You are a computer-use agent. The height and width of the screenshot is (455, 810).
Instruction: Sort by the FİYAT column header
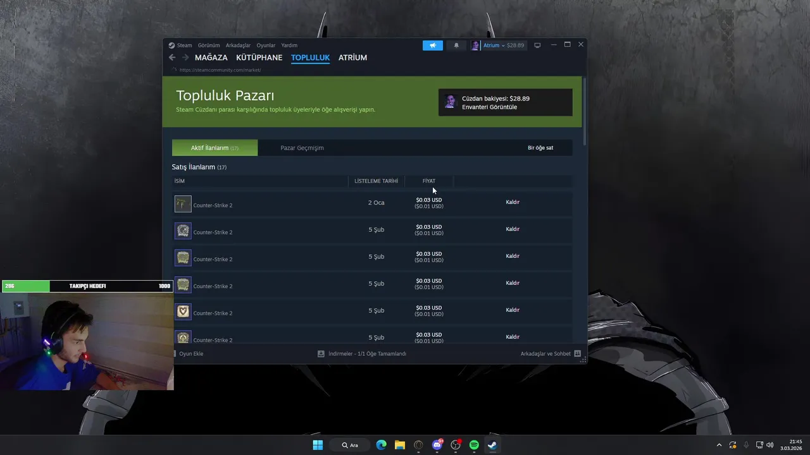click(429, 181)
